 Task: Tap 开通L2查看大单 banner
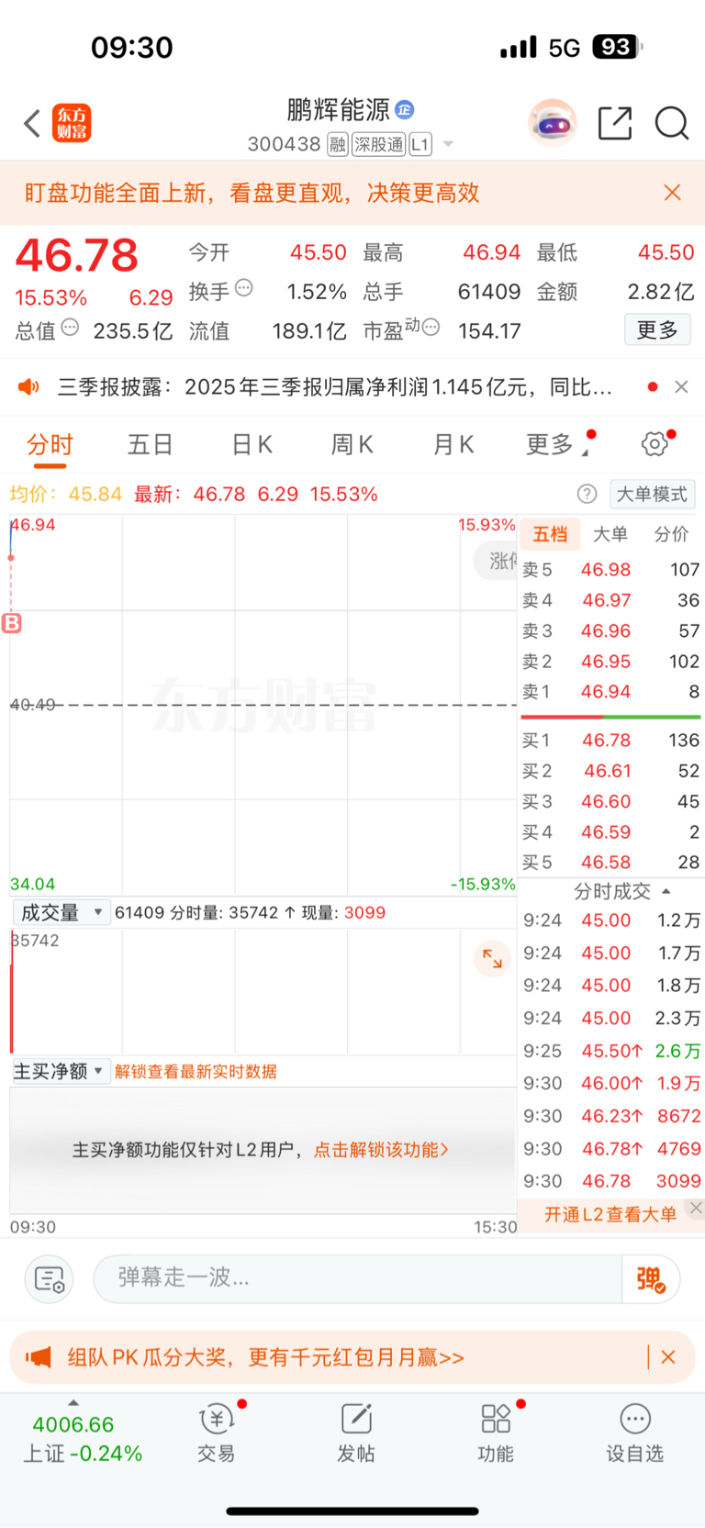coord(610,1214)
